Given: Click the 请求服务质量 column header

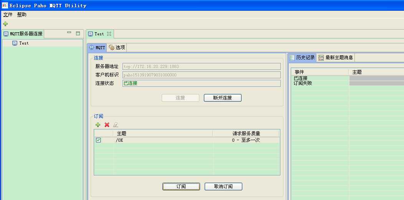Looking at the screenshot, I should pos(246,133).
